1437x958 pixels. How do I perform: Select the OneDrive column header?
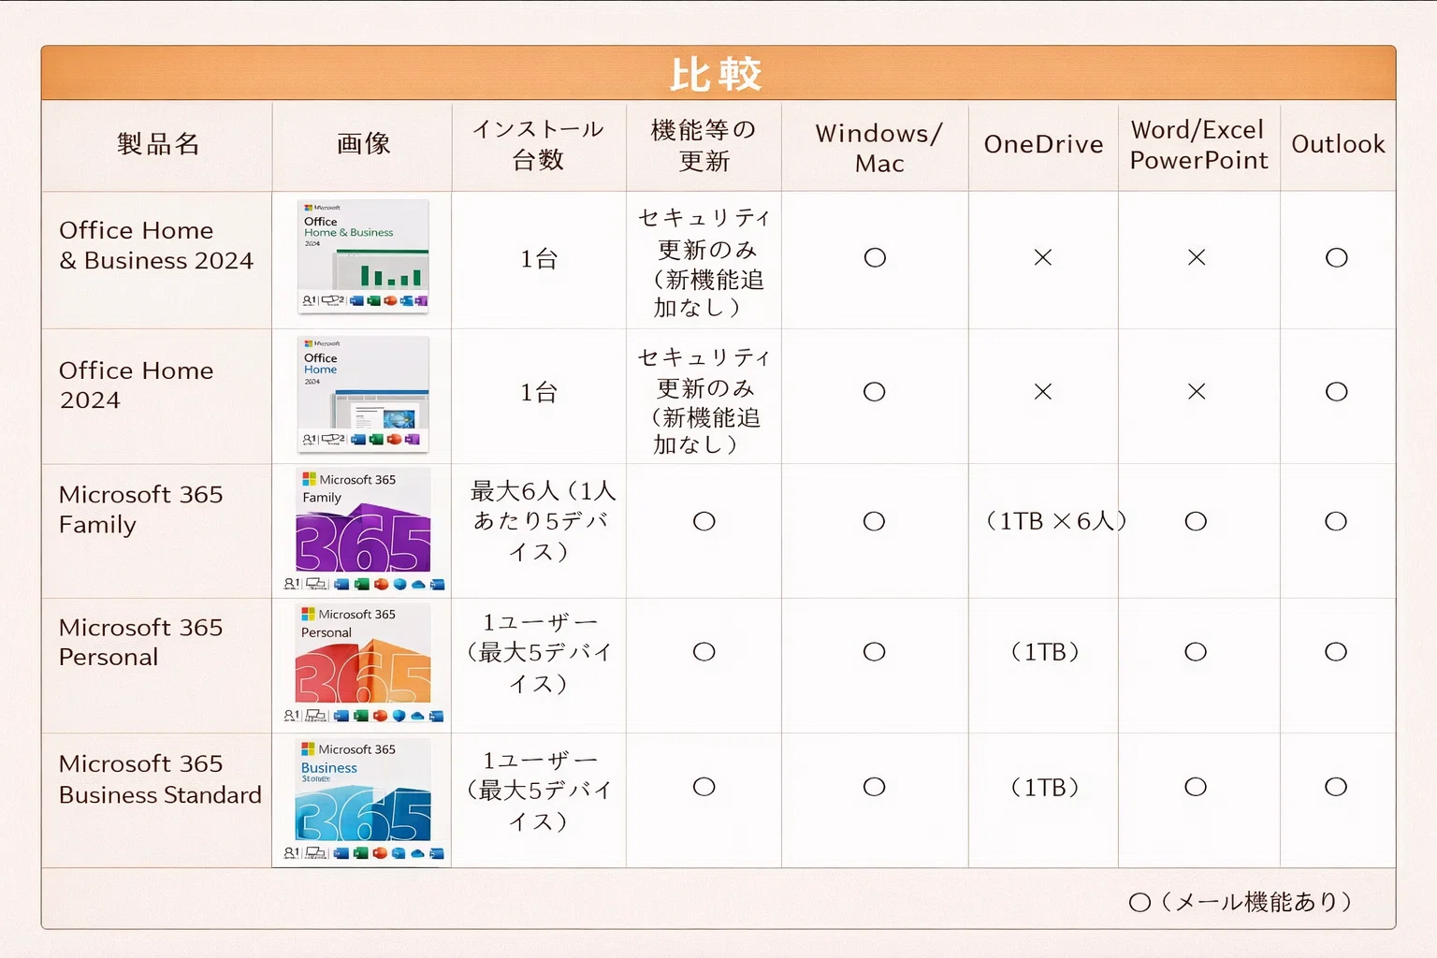tap(1043, 144)
